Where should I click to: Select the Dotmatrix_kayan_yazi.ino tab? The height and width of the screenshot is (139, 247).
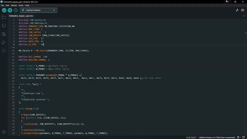[x=21, y=16]
